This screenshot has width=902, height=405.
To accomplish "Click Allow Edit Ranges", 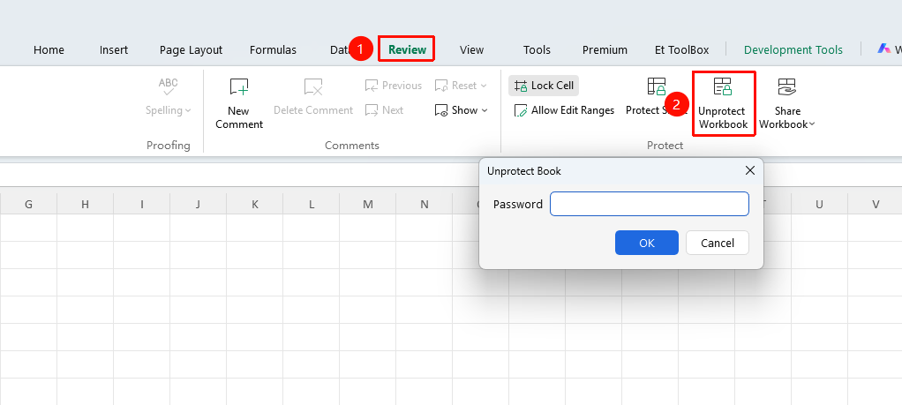I will [564, 110].
